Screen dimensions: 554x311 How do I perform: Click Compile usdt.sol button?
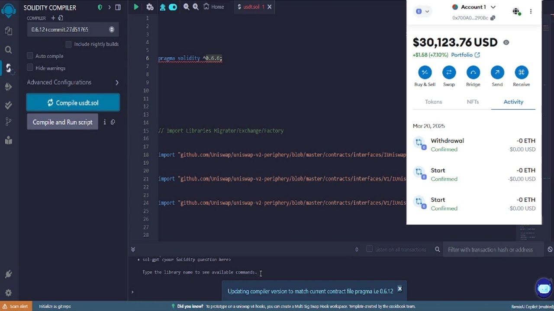coord(73,103)
